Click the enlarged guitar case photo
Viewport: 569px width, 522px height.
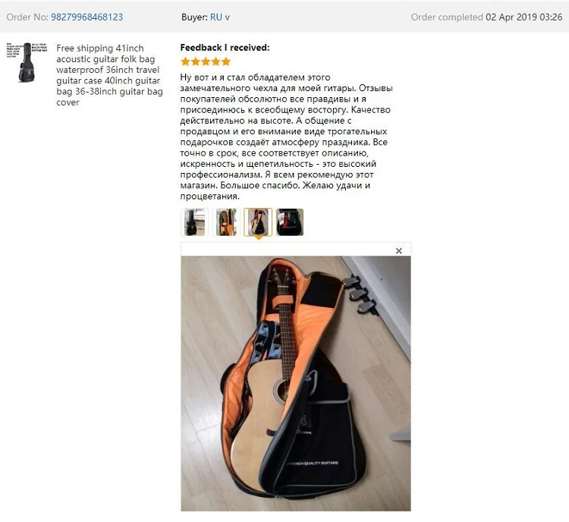[x=296, y=383]
